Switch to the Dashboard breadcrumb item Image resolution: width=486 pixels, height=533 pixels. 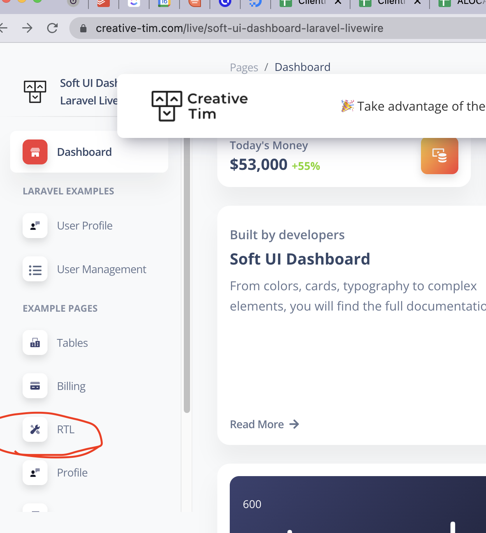302,67
